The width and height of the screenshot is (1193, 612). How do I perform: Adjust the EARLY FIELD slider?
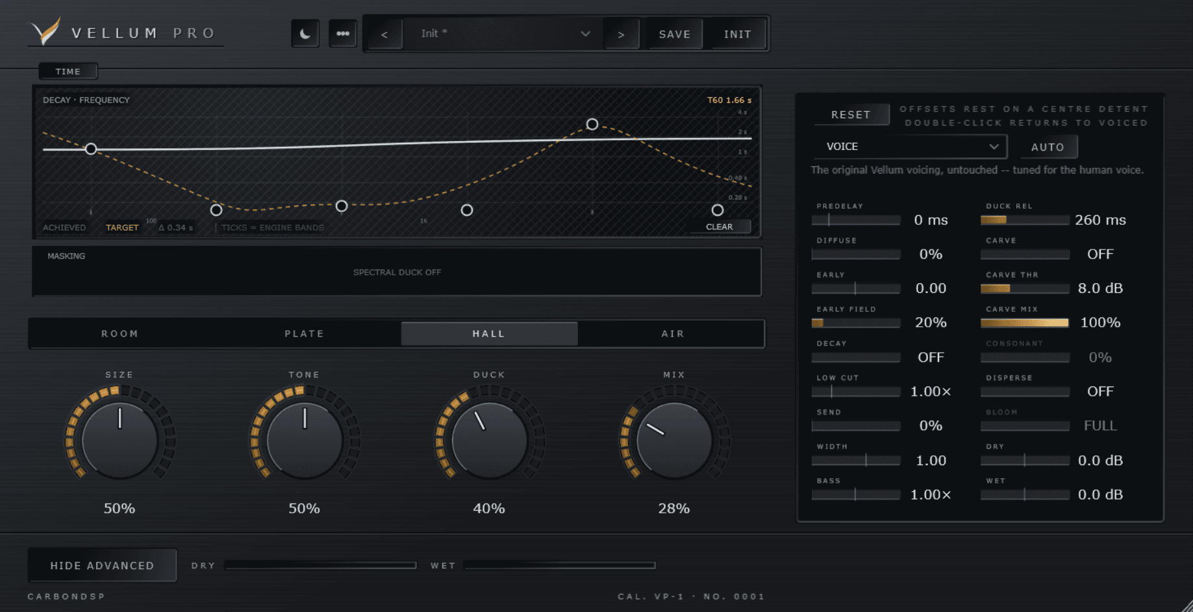pos(856,323)
